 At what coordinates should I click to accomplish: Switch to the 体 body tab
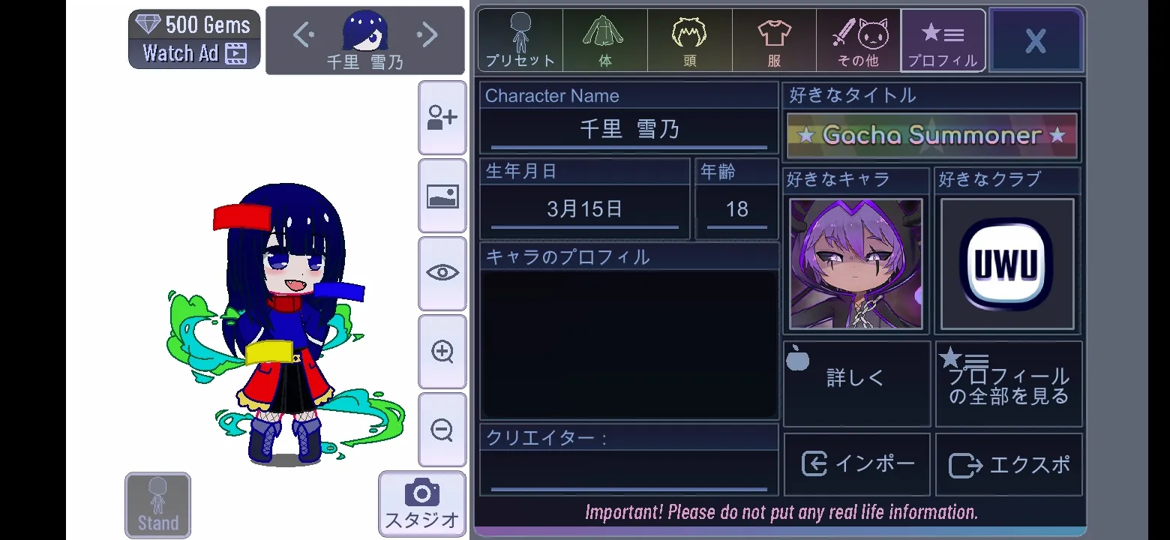pos(605,40)
